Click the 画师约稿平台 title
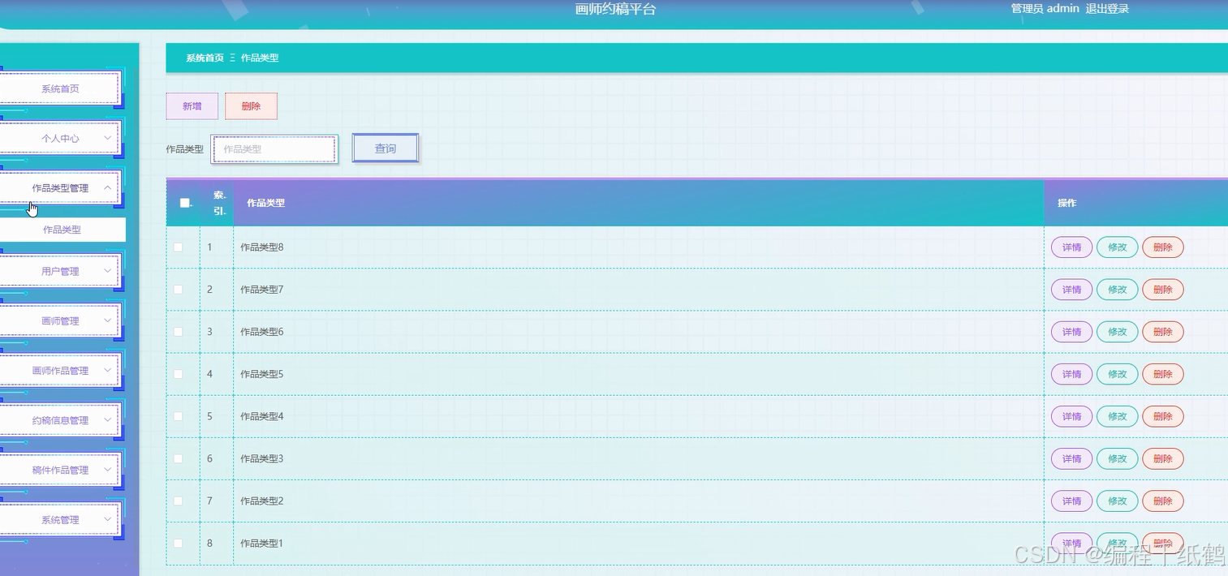The width and height of the screenshot is (1228, 576). point(615,9)
